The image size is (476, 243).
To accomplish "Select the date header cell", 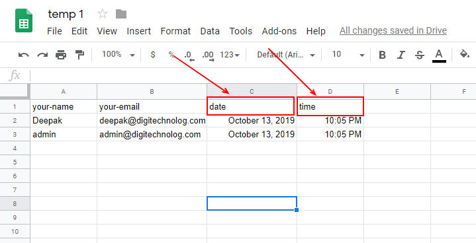I will [x=252, y=106].
